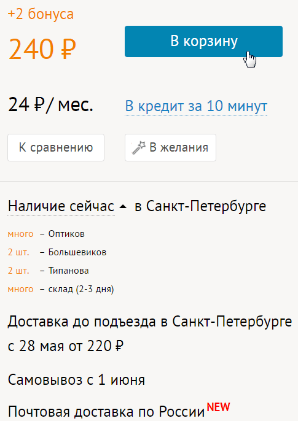The width and height of the screenshot is (298, 421).
Task: Click the 240 ₽ price
Action: click(42, 48)
